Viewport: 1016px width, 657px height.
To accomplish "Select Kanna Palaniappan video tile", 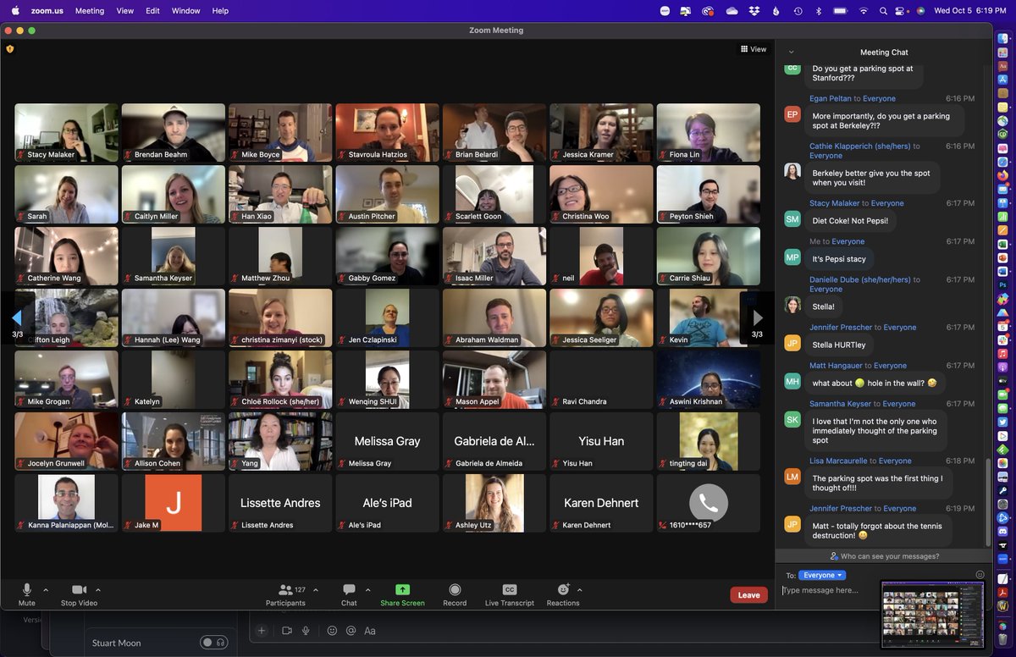I will point(67,503).
